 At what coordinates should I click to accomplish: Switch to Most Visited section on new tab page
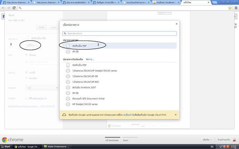tap(112, 140)
